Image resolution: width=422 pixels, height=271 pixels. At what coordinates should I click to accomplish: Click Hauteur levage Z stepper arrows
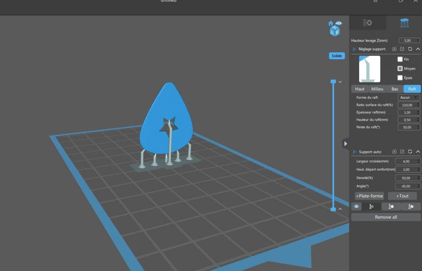click(x=418, y=41)
